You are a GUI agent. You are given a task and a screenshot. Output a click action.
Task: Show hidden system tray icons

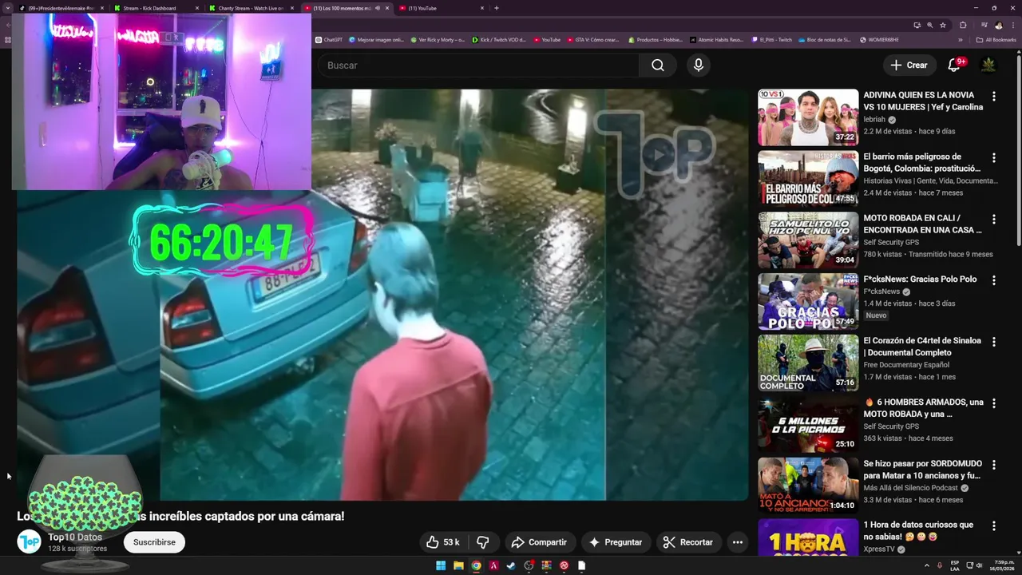[927, 565]
